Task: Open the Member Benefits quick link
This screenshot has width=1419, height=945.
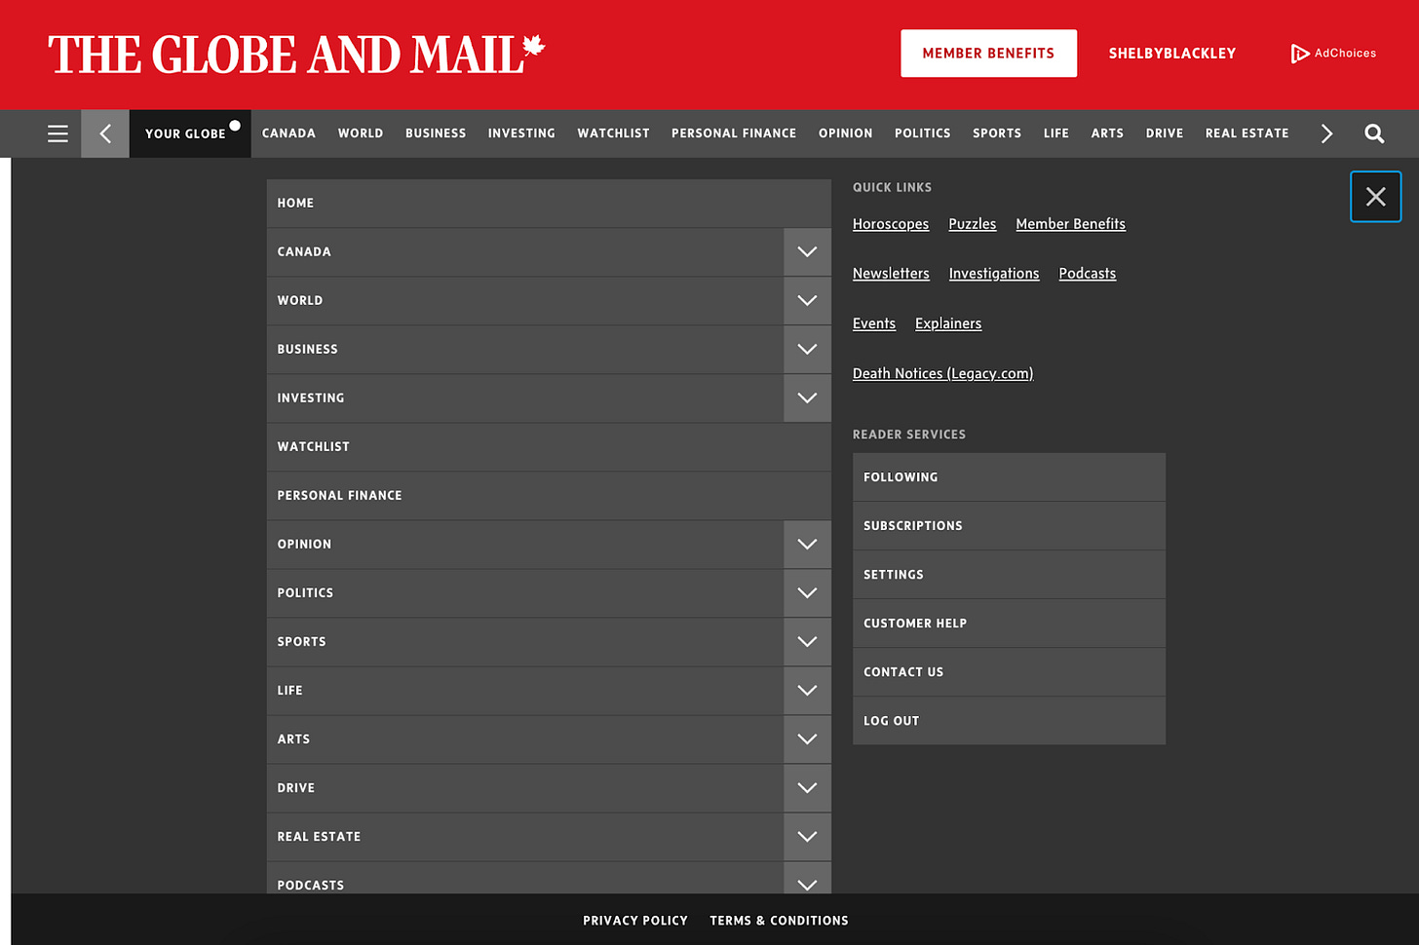Action: pyautogui.click(x=1070, y=224)
